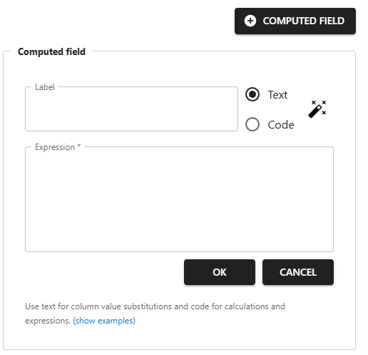368x355 pixels.
Task: Click the plus circle icon in COMPUTED FIELD
Action: (x=250, y=21)
